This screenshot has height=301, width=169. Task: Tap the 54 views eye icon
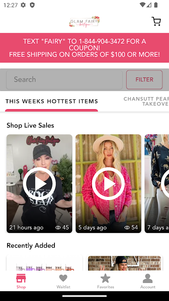pos(127,228)
